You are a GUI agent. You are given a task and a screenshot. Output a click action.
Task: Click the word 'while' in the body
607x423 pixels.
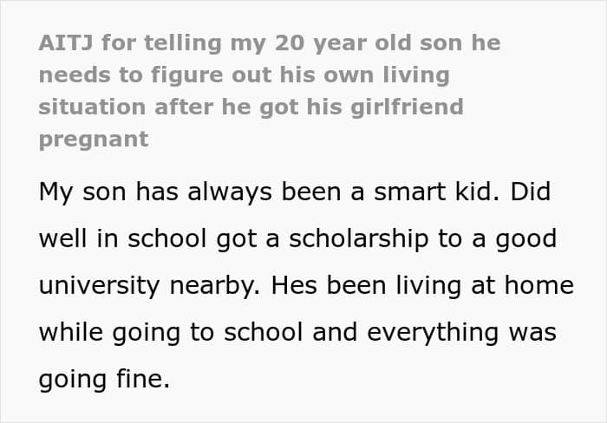[x=70, y=332]
